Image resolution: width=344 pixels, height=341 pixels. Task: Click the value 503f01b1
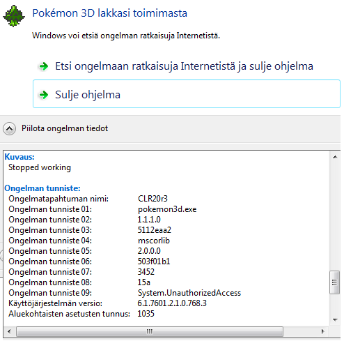click(154, 262)
